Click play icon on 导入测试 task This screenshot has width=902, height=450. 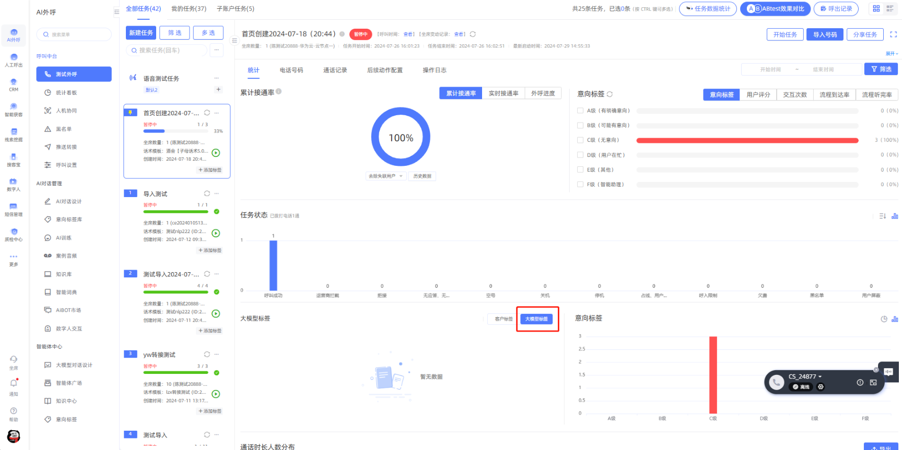point(216,233)
